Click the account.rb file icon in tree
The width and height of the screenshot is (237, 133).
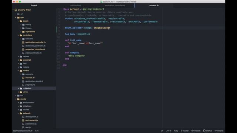tap(23, 78)
